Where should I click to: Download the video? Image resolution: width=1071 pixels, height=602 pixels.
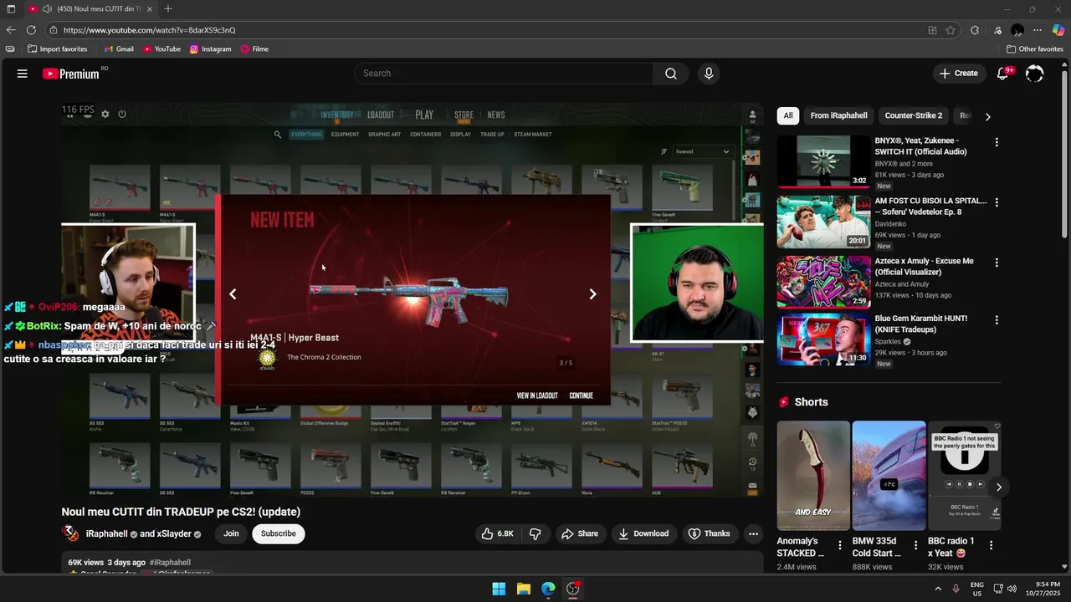pos(643,533)
